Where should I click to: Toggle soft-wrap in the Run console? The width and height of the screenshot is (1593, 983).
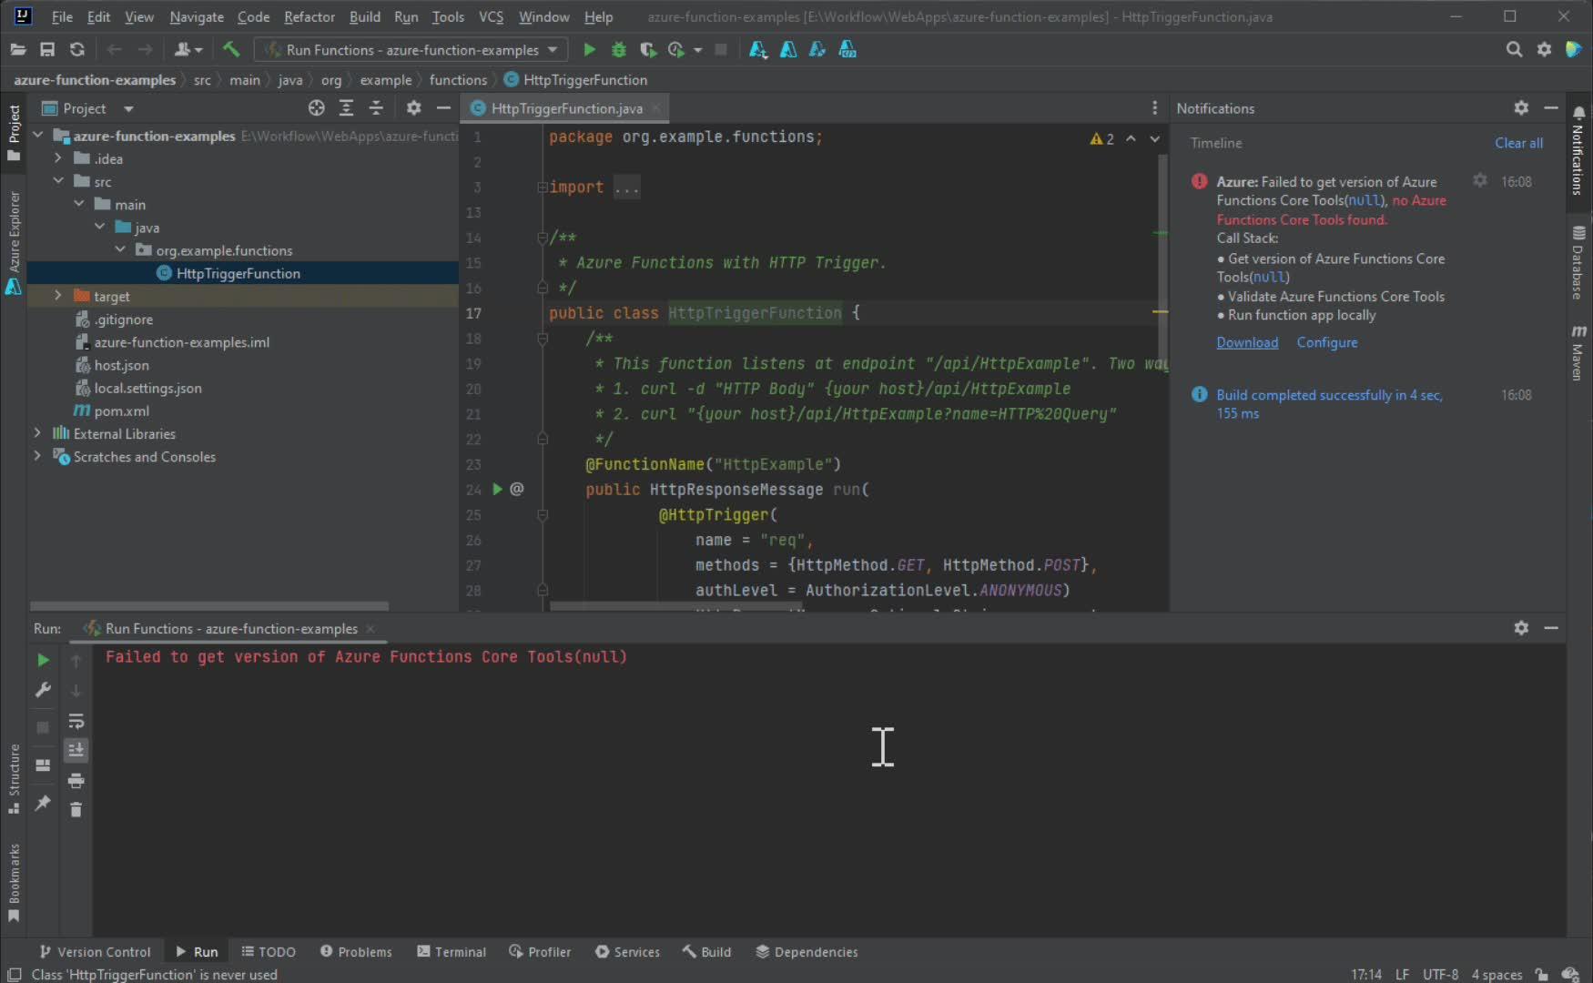pyautogui.click(x=76, y=721)
